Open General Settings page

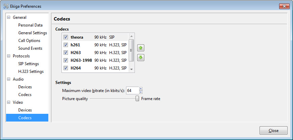[32, 33]
